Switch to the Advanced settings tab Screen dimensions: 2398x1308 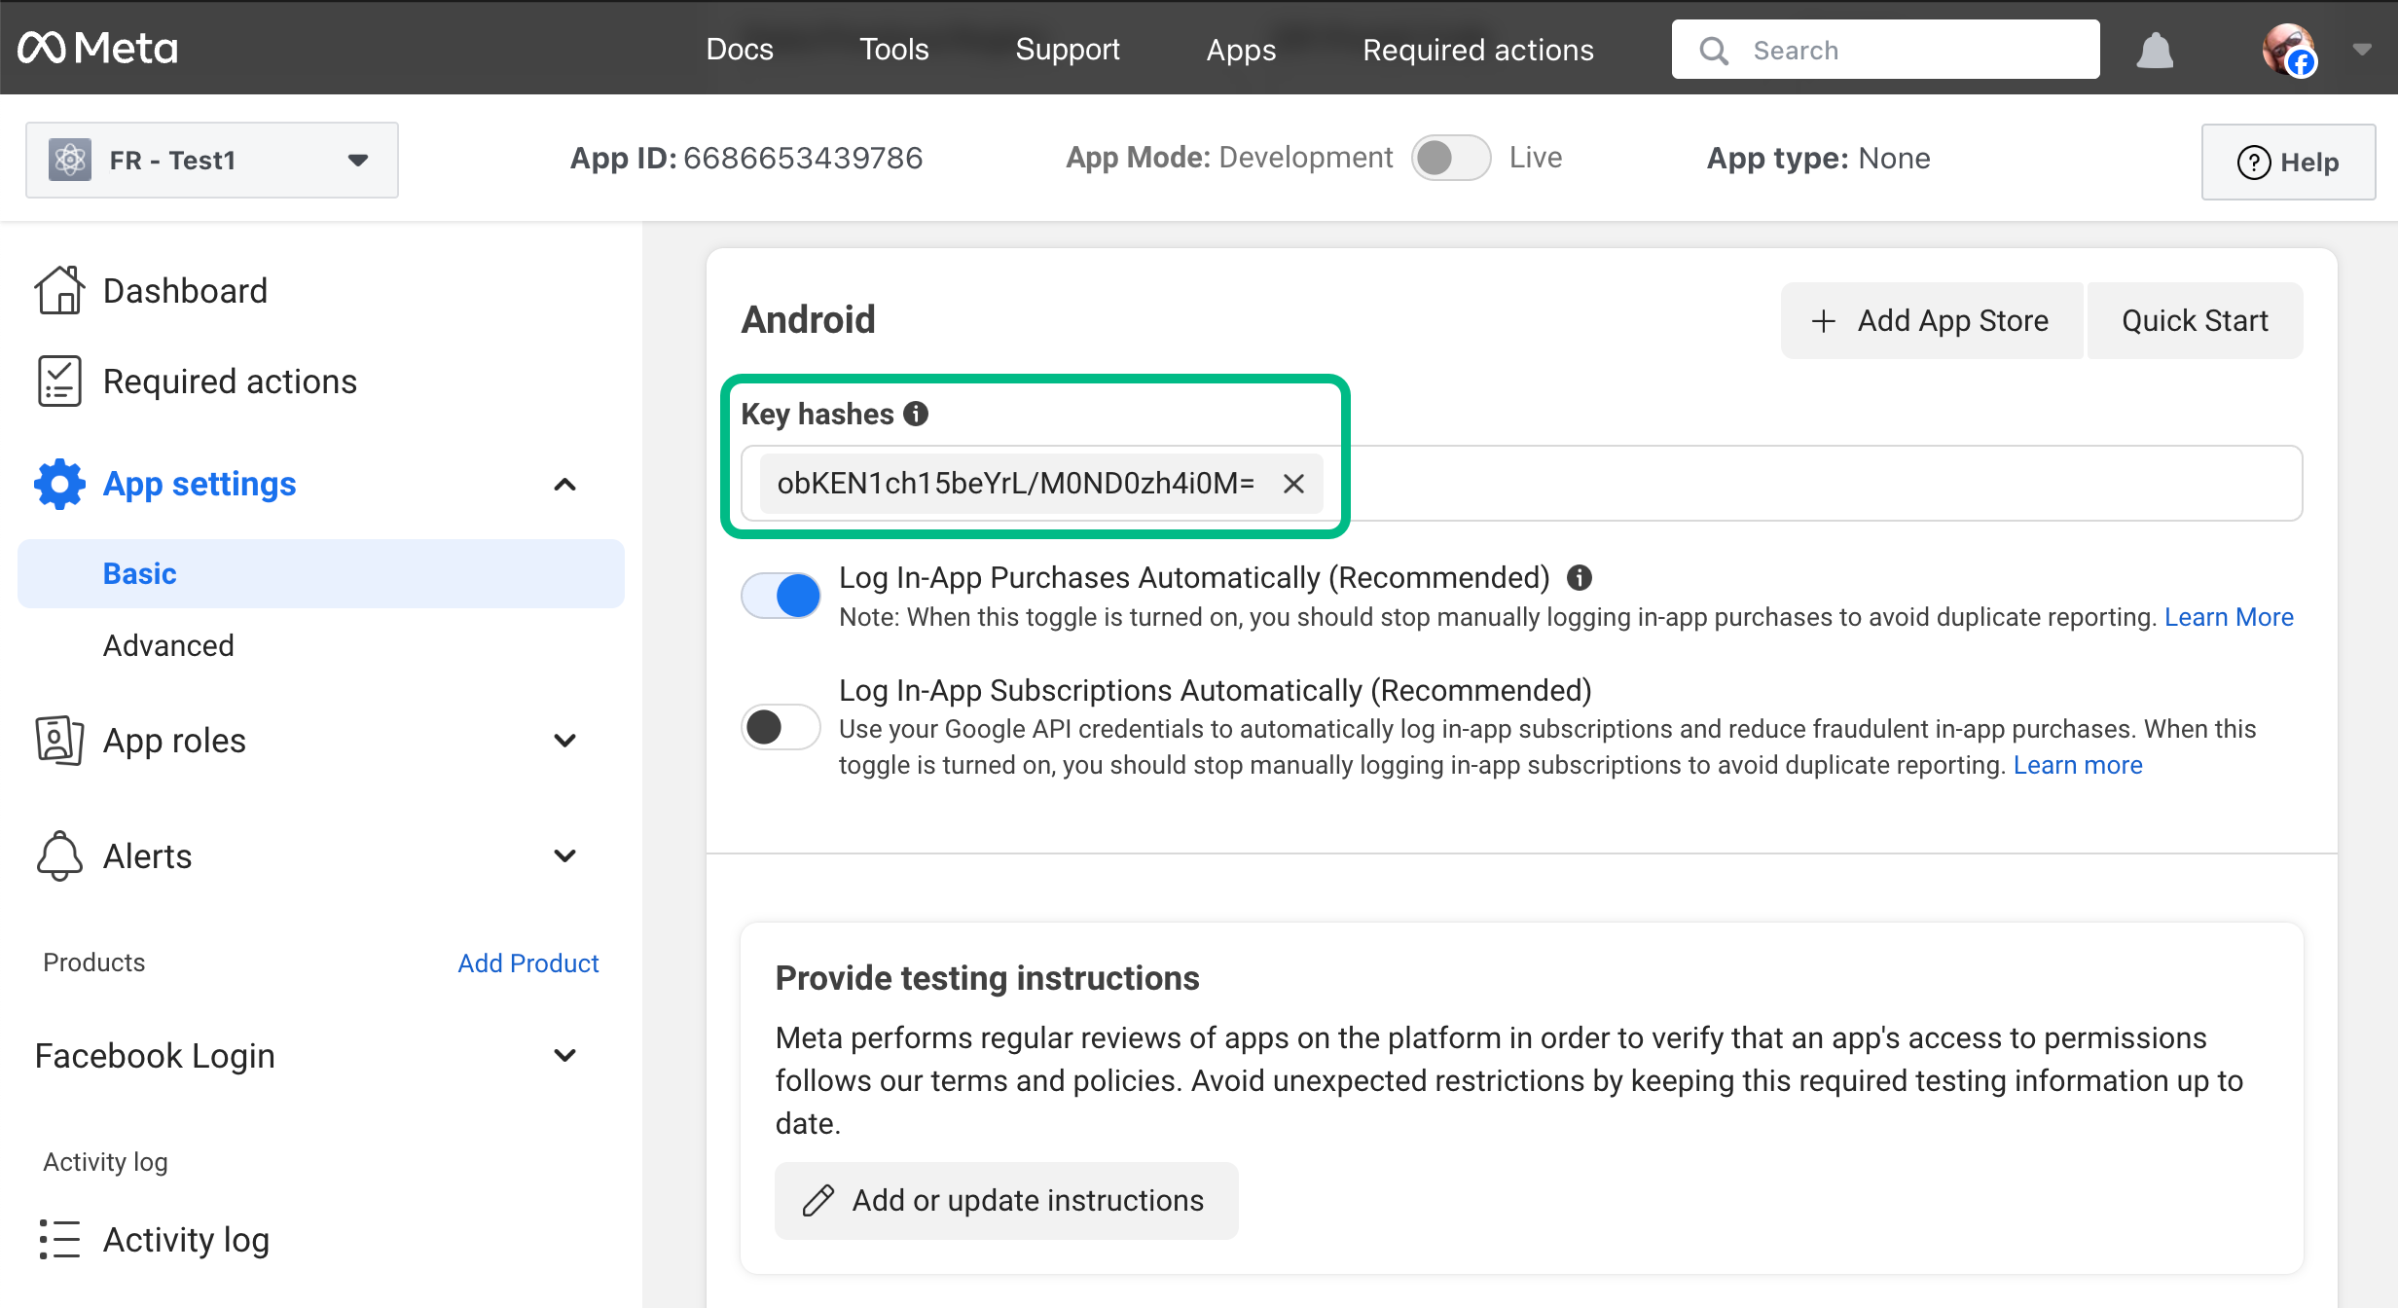168,644
